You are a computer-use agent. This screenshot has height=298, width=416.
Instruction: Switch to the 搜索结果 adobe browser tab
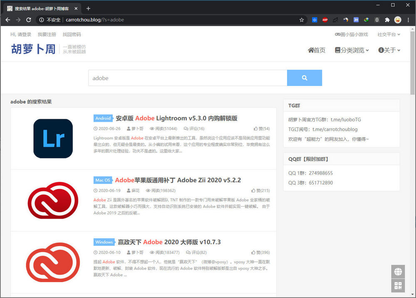coord(42,8)
